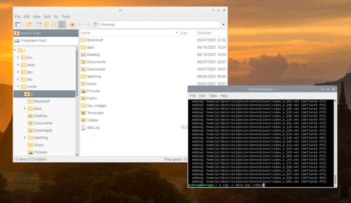Open the Go menu
Image resolution: width=351 pixels, height=203 pixels.
[56, 17]
